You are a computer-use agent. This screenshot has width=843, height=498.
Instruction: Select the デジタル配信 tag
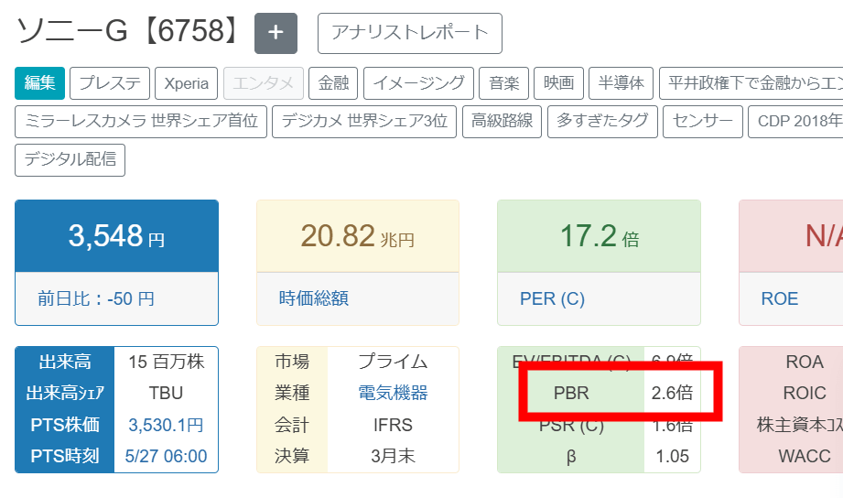click(70, 159)
